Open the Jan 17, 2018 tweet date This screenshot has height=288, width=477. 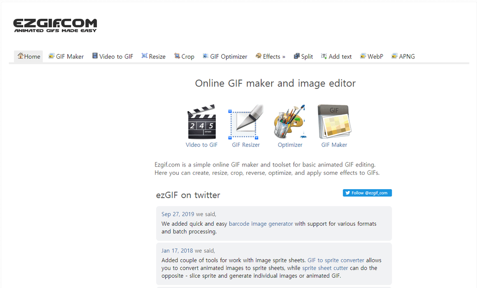[177, 251]
